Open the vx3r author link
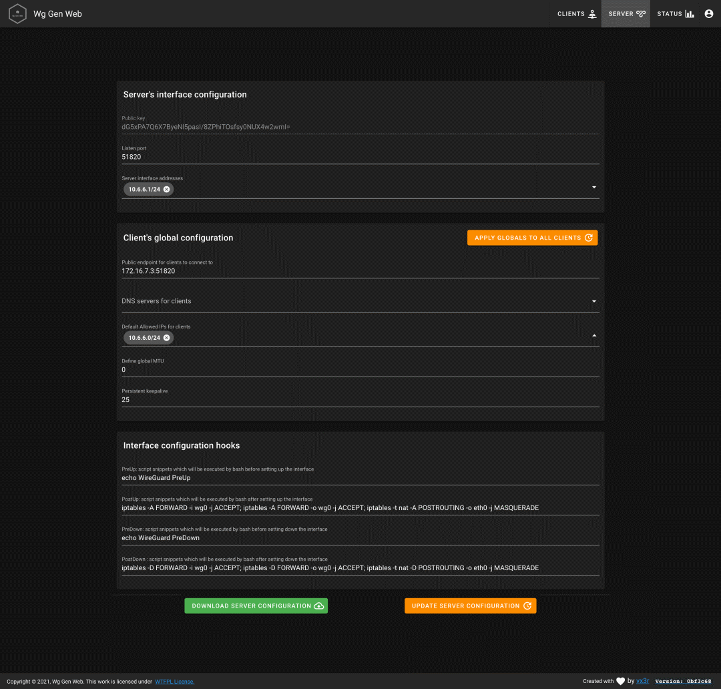The image size is (721, 689). coord(642,681)
